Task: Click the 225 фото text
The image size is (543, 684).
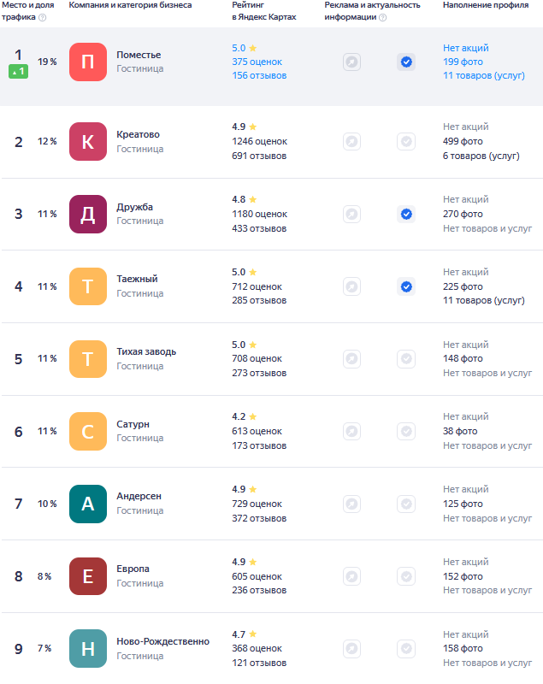Action: click(463, 286)
